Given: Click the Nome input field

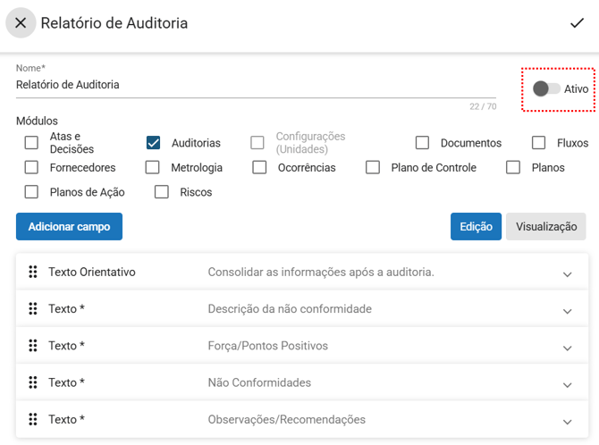Looking at the screenshot, I should [x=255, y=85].
